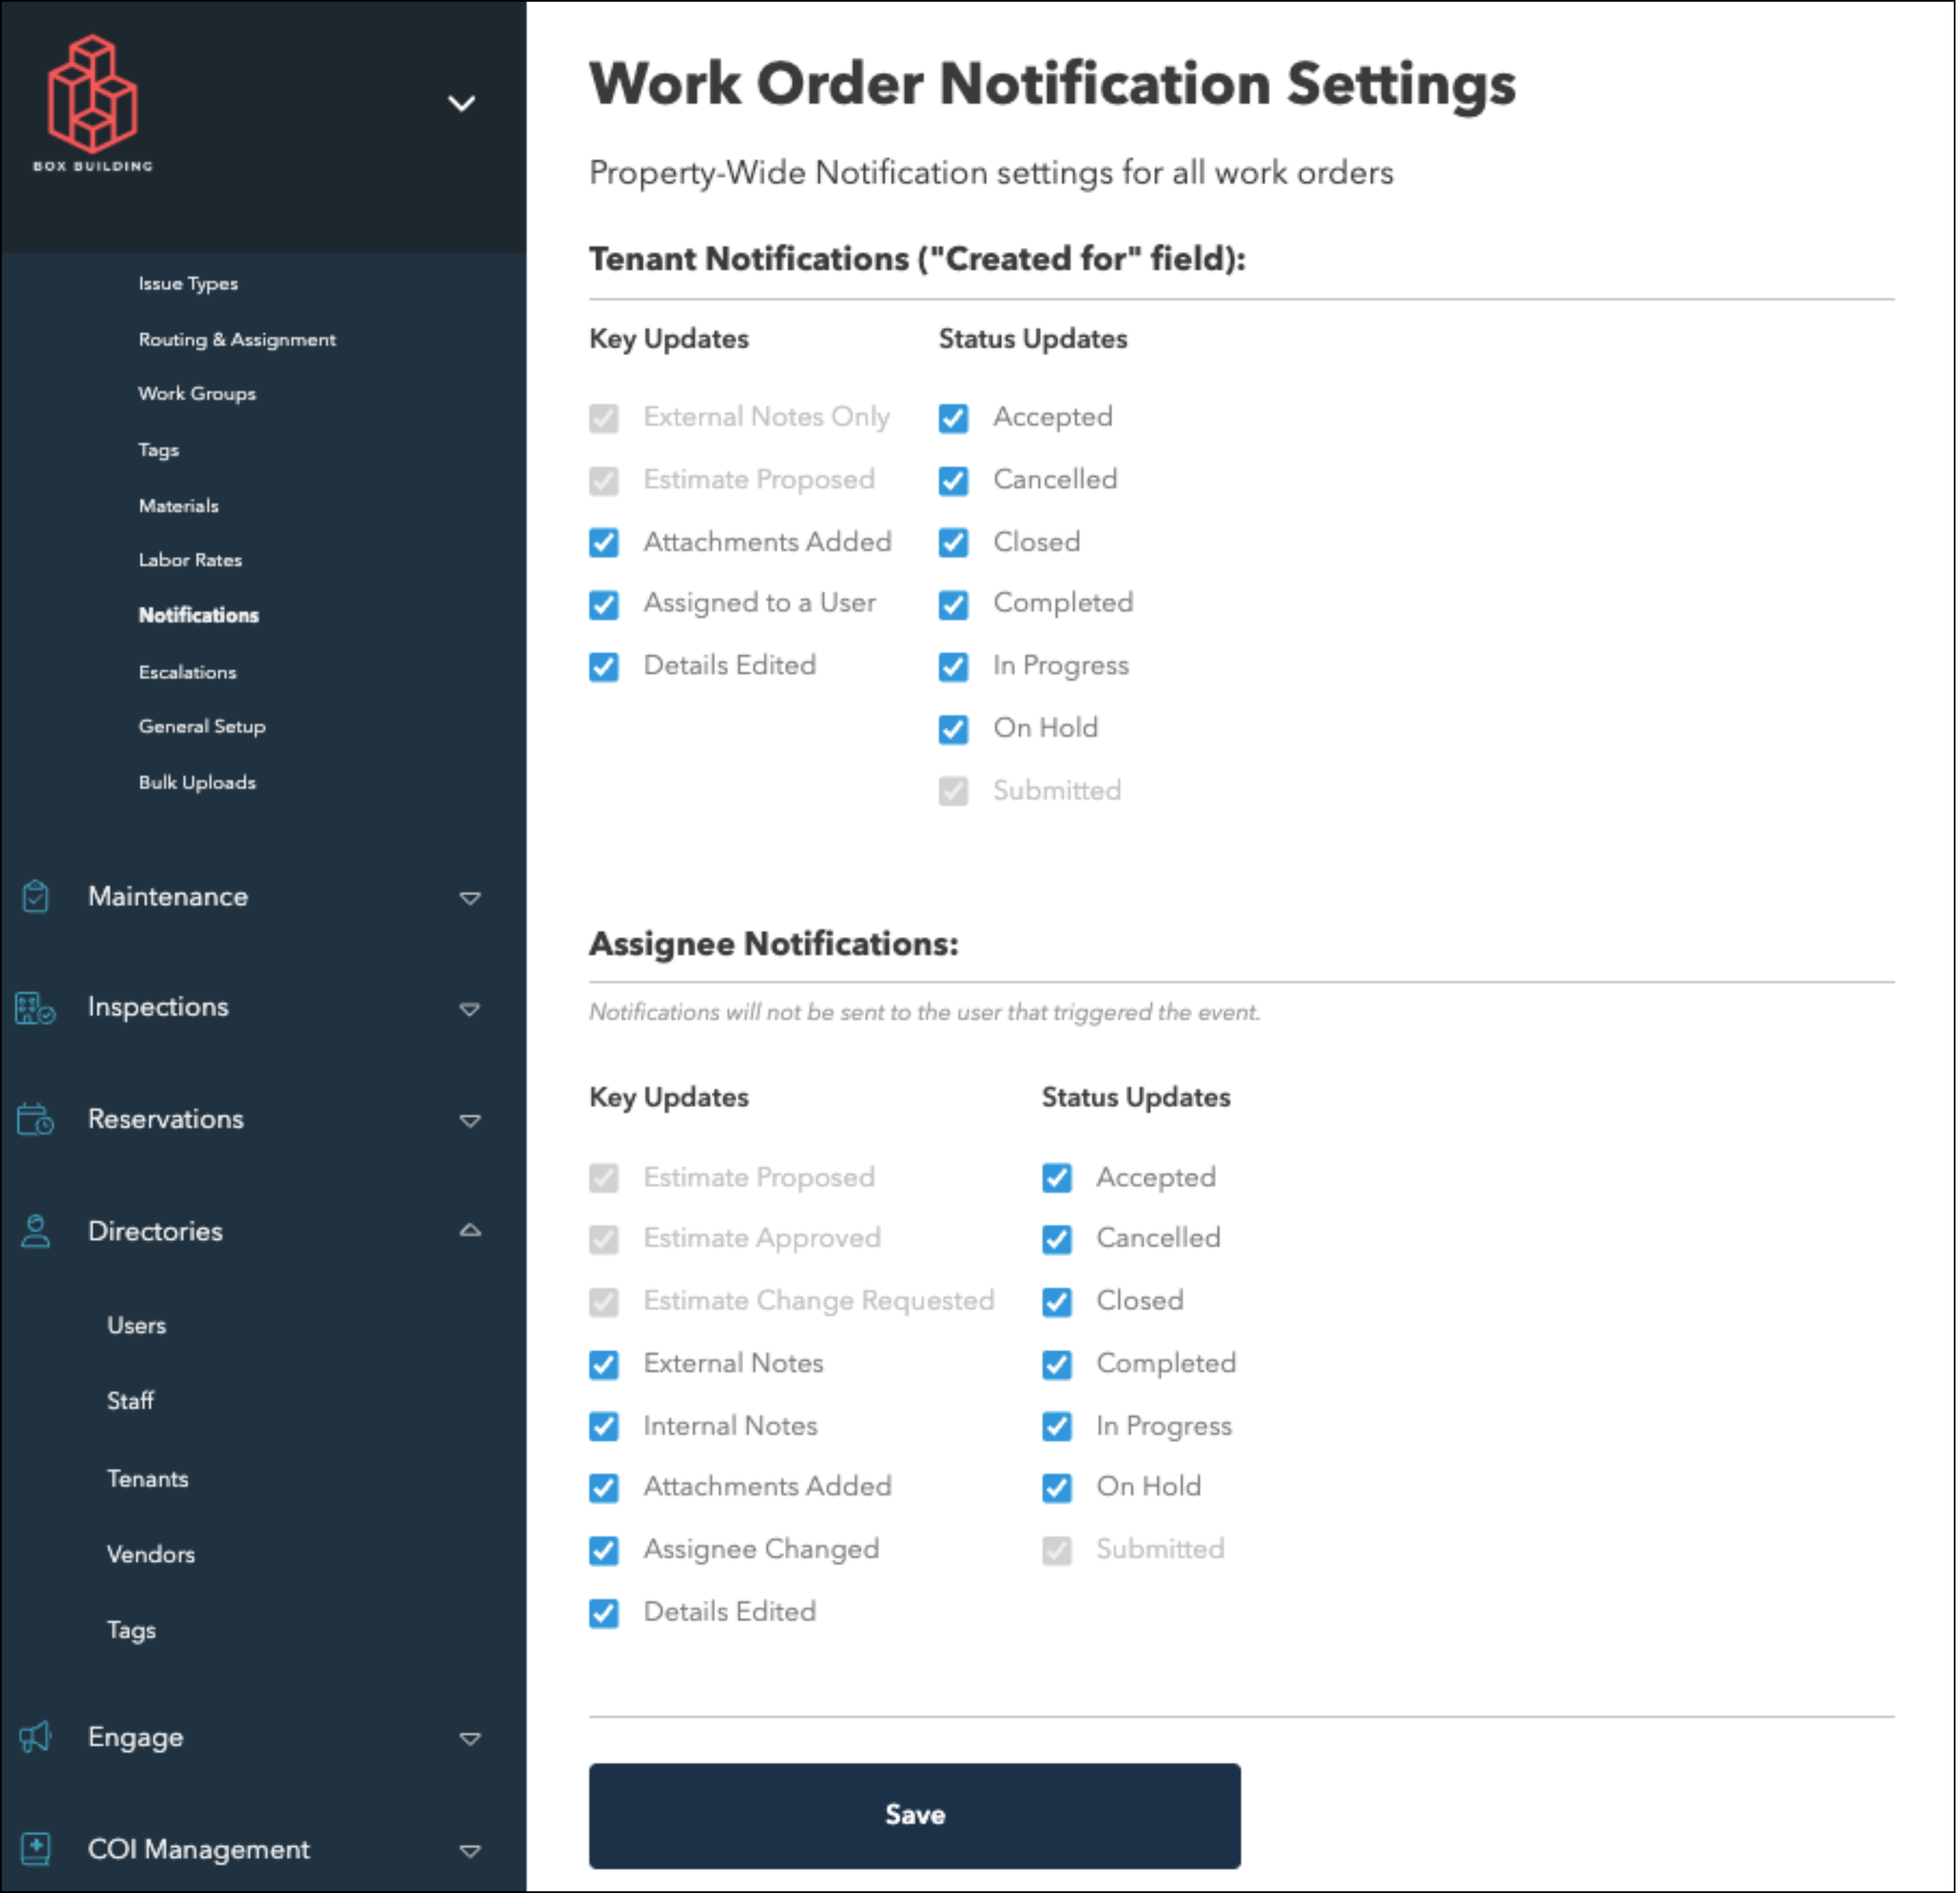Open Vendors directory

click(x=151, y=1554)
